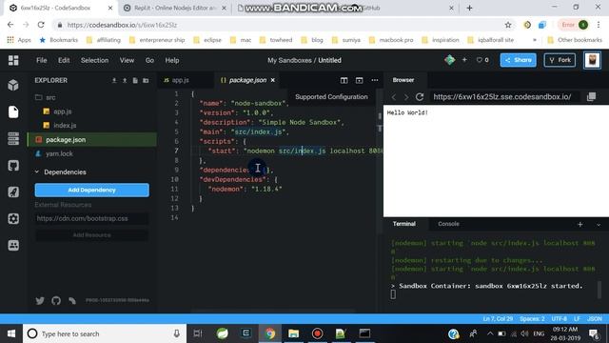This screenshot has height=343, width=609.
Task: Open the Project Info cube icon
Action: 13,85
